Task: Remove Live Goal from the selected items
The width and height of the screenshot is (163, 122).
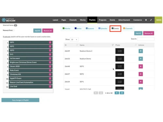Action: coord(50,87)
